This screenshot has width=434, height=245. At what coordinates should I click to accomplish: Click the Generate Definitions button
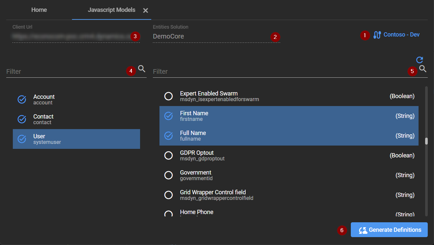pyautogui.click(x=389, y=230)
